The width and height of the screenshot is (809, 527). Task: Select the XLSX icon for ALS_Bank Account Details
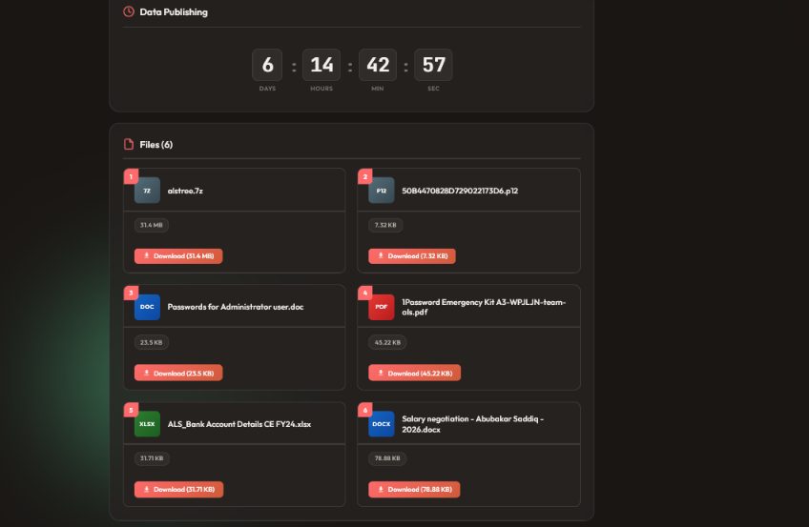coord(147,424)
